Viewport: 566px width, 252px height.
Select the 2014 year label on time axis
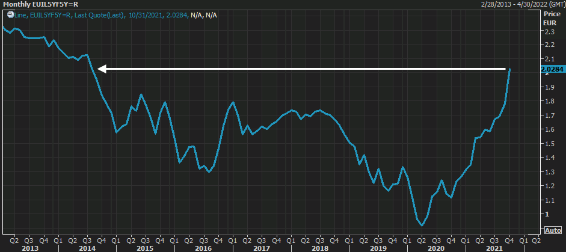click(x=86, y=248)
